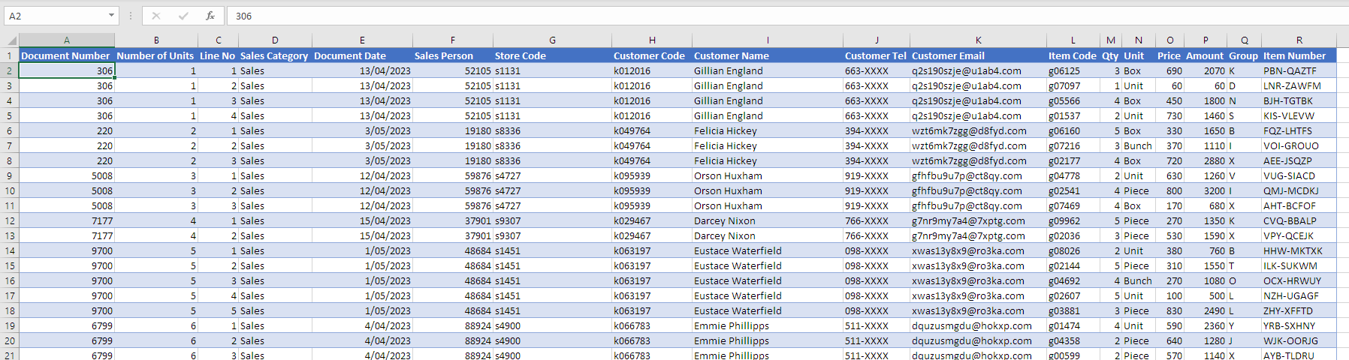1349x360 pixels.
Task: Click the email 'g7nr9my7a4@7xptg.com' in row 12
Action: 979,220
